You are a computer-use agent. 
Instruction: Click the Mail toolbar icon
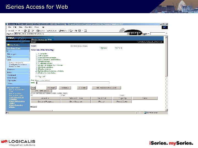[71, 31]
